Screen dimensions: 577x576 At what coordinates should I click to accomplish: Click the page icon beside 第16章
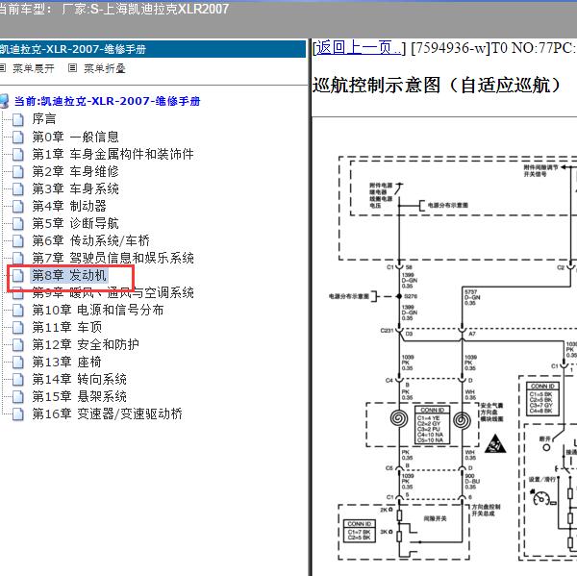click(x=17, y=414)
